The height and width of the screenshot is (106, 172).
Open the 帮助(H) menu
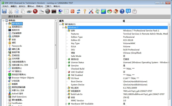(x=57, y=6)
